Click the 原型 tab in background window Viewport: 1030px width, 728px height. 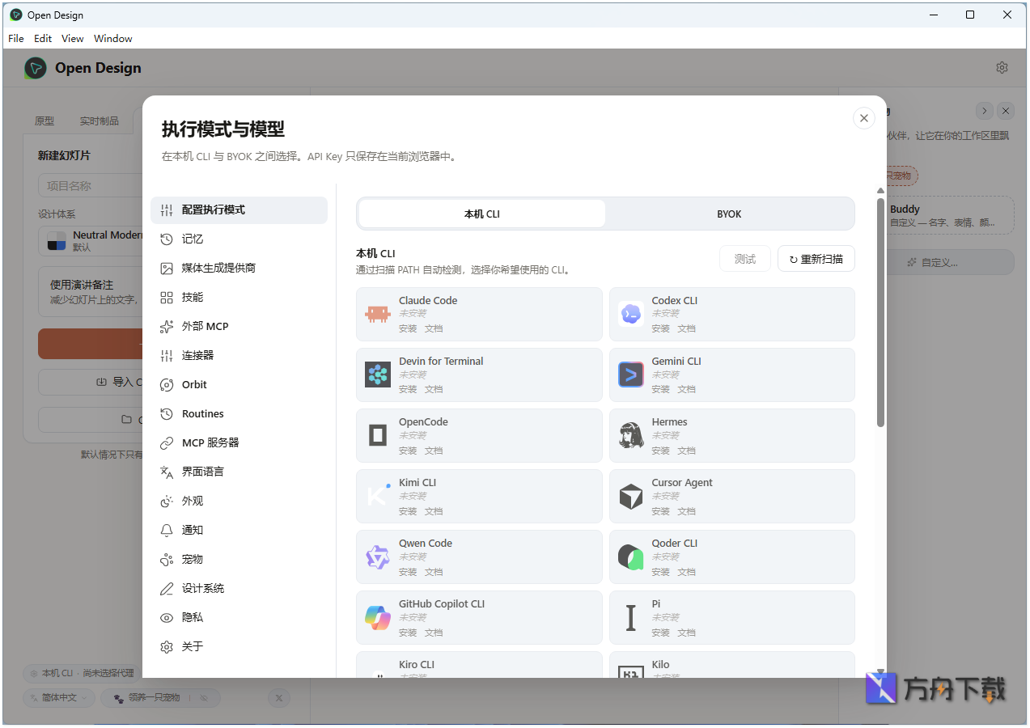pyautogui.click(x=45, y=121)
